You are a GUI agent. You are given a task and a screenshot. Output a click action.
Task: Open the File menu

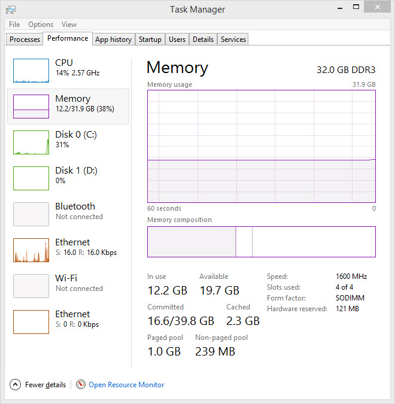(14, 25)
